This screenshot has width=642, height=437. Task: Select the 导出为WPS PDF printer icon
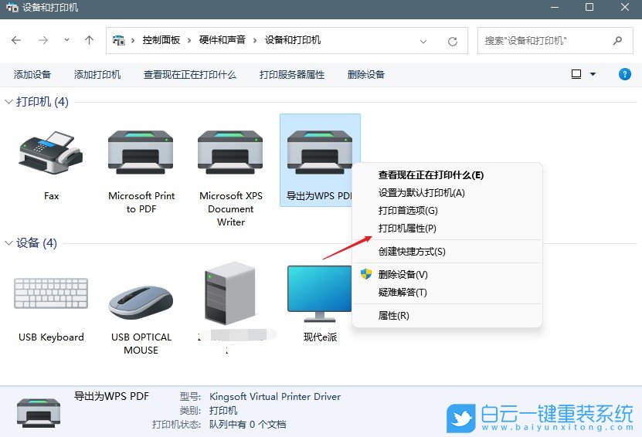[320, 153]
